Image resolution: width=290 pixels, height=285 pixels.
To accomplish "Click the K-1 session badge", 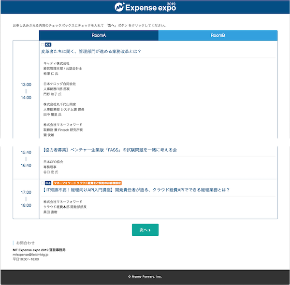I will tap(48, 44).
